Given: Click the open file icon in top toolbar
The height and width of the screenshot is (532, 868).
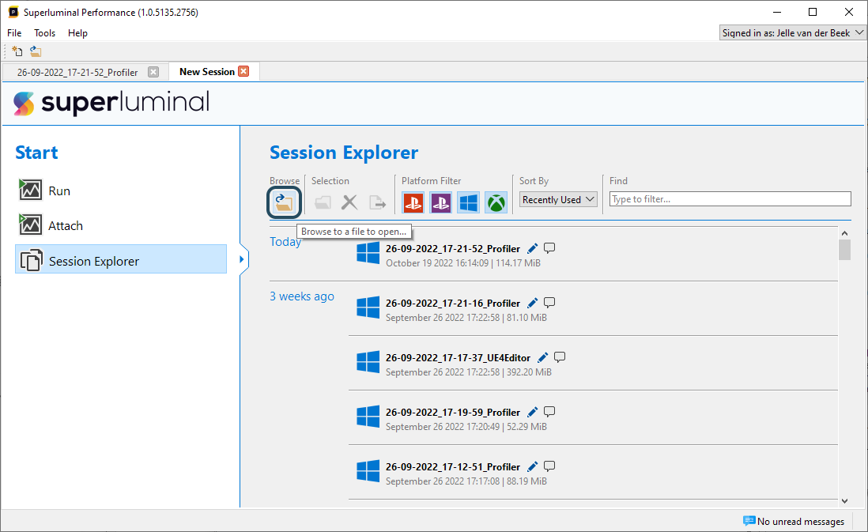Looking at the screenshot, I should coord(36,51).
